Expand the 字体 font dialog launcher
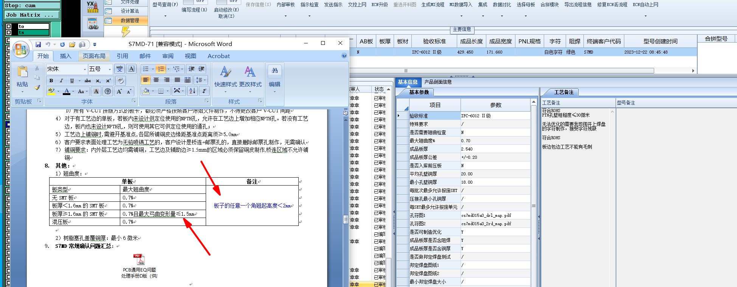The width and height of the screenshot is (737, 287). (133, 101)
